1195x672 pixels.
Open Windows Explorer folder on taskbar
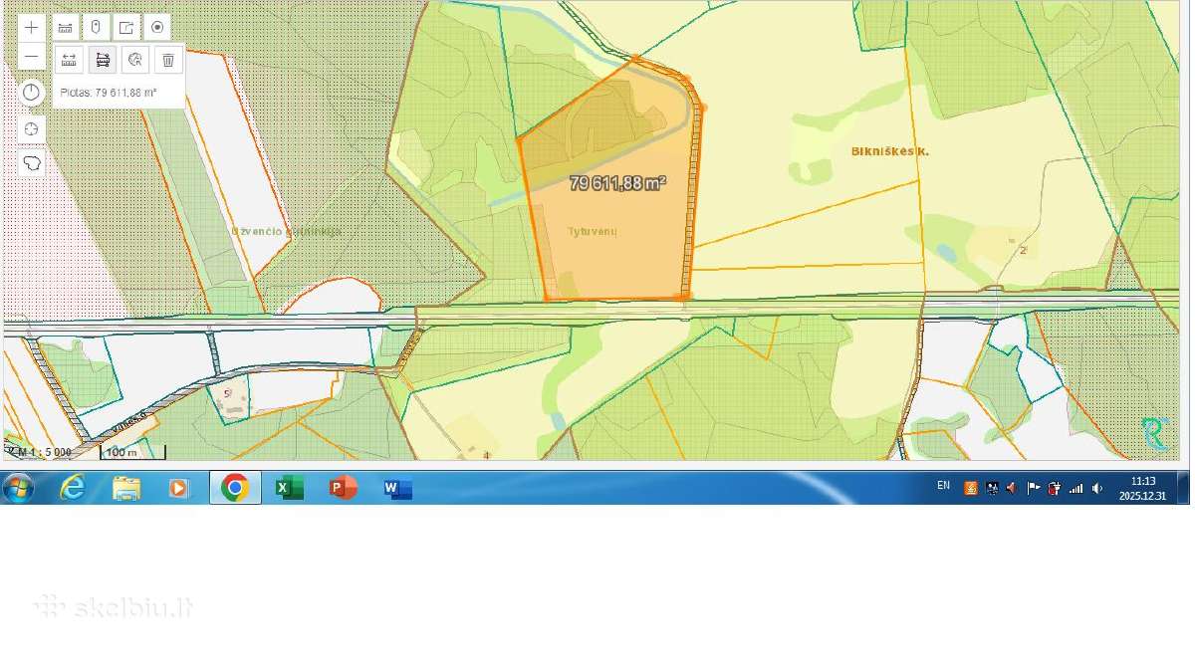tap(126, 488)
